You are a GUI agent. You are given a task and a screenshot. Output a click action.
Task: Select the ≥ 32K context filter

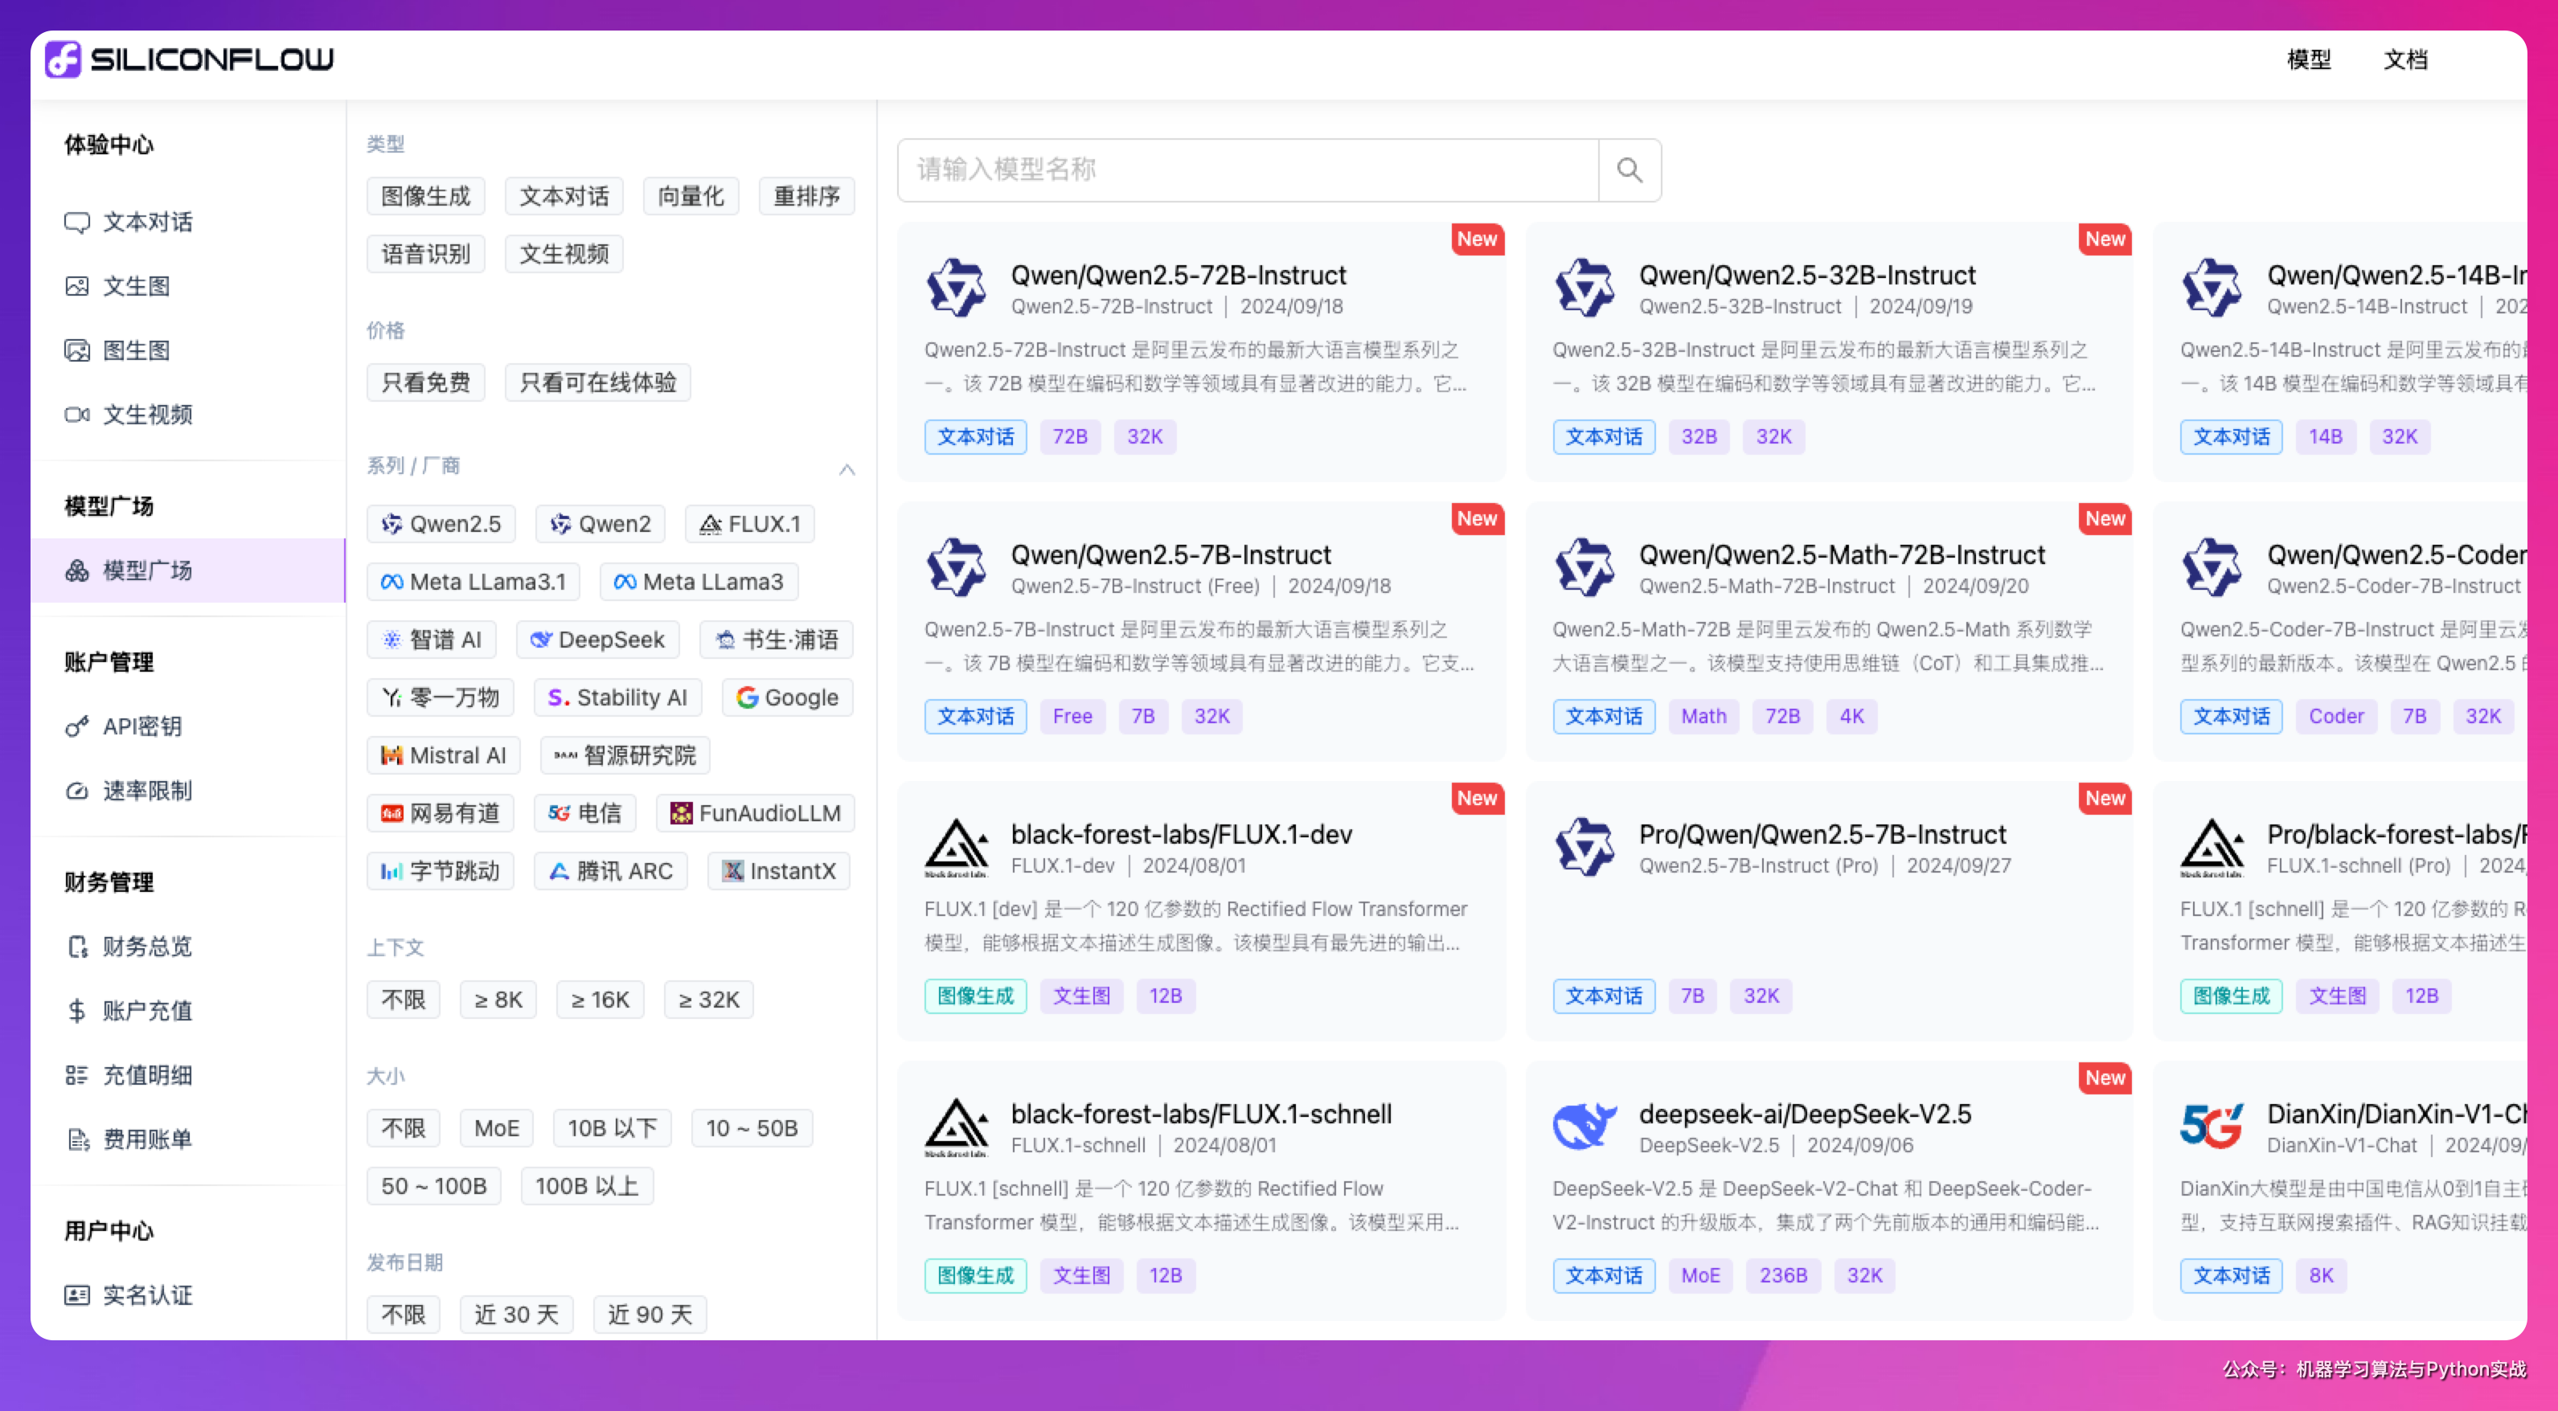[708, 1000]
